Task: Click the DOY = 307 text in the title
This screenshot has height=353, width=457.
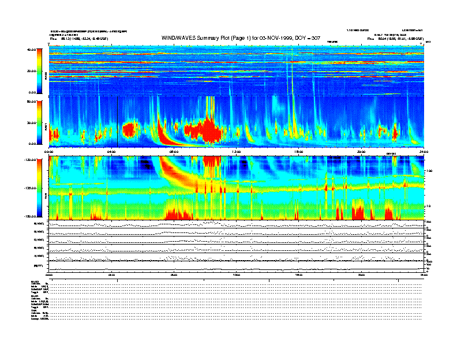Action: pos(308,38)
